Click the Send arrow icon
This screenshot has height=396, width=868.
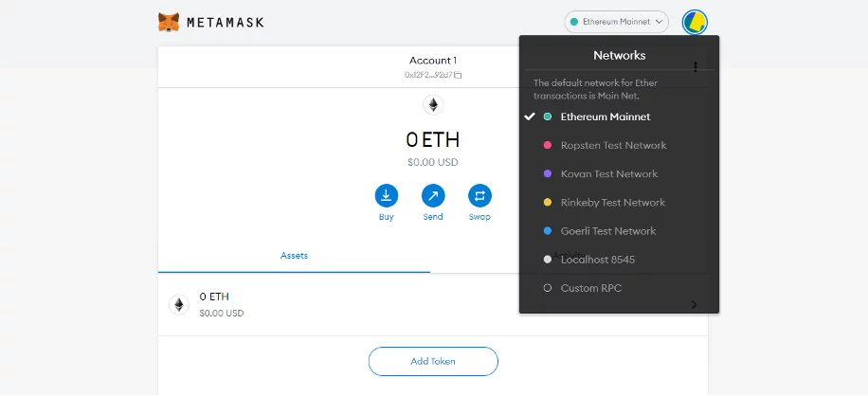click(433, 196)
